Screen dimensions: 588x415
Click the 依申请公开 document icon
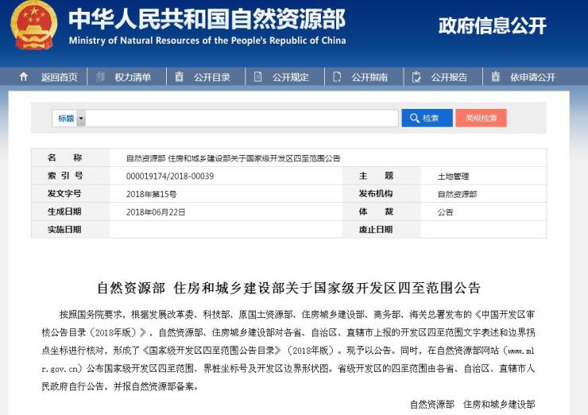click(495, 76)
